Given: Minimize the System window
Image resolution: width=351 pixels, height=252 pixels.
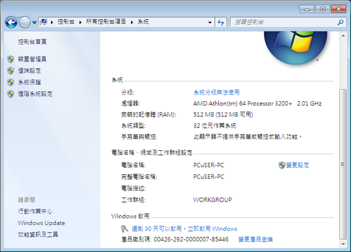Looking at the screenshot, I should tap(307, 9).
